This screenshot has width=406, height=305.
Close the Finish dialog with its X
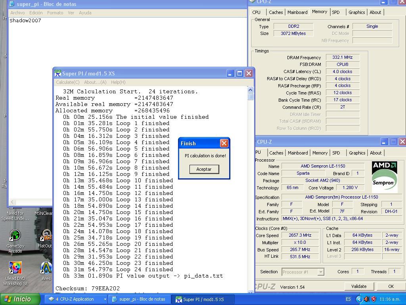(224, 143)
